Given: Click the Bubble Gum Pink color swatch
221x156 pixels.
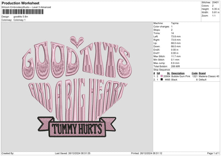Looking at the screenshot, I should pyautogui.click(x=162, y=76).
